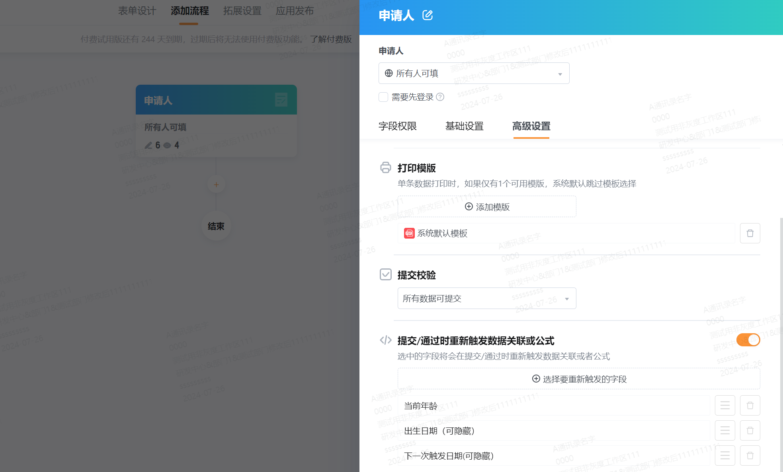Click the globe icon in applicant dropdown

click(x=389, y=73)
